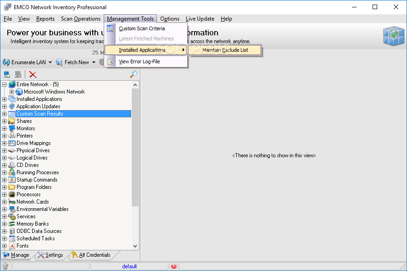Image resolution: width=407 pixels, height=271 pixels.
Task: Open the magnifier search icon
Action: (134, 74)
